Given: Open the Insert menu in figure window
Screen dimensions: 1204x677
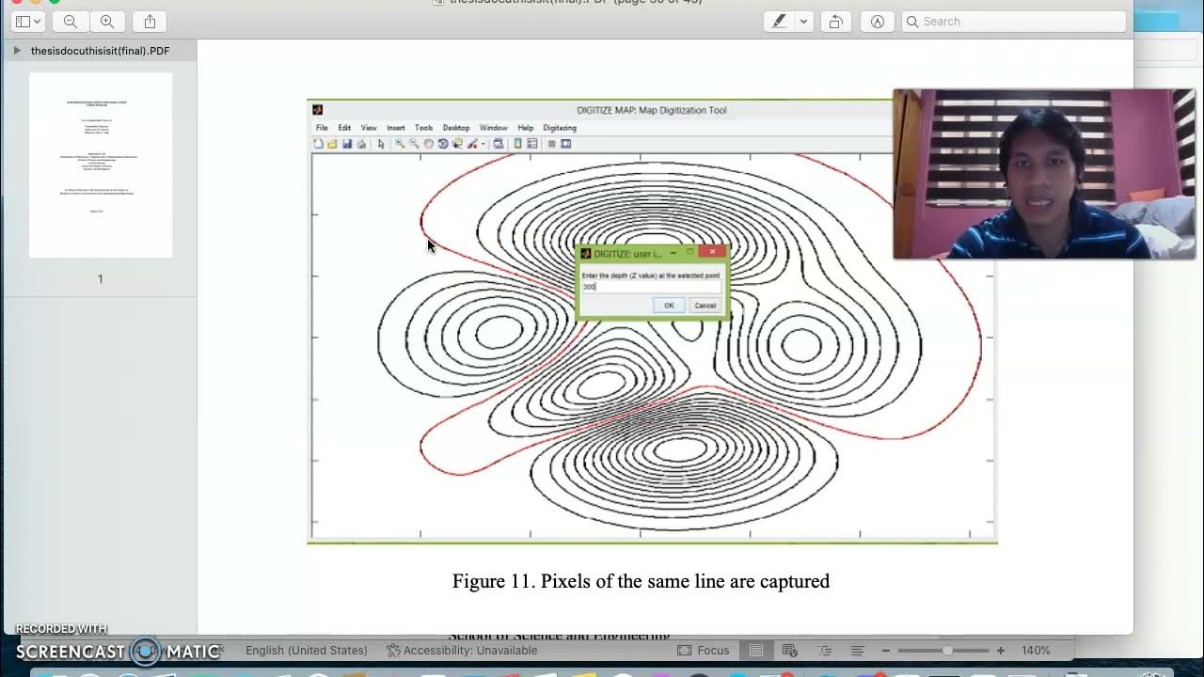Looking at the screenshot, I should pyautogui.click(x=396, y=128).
